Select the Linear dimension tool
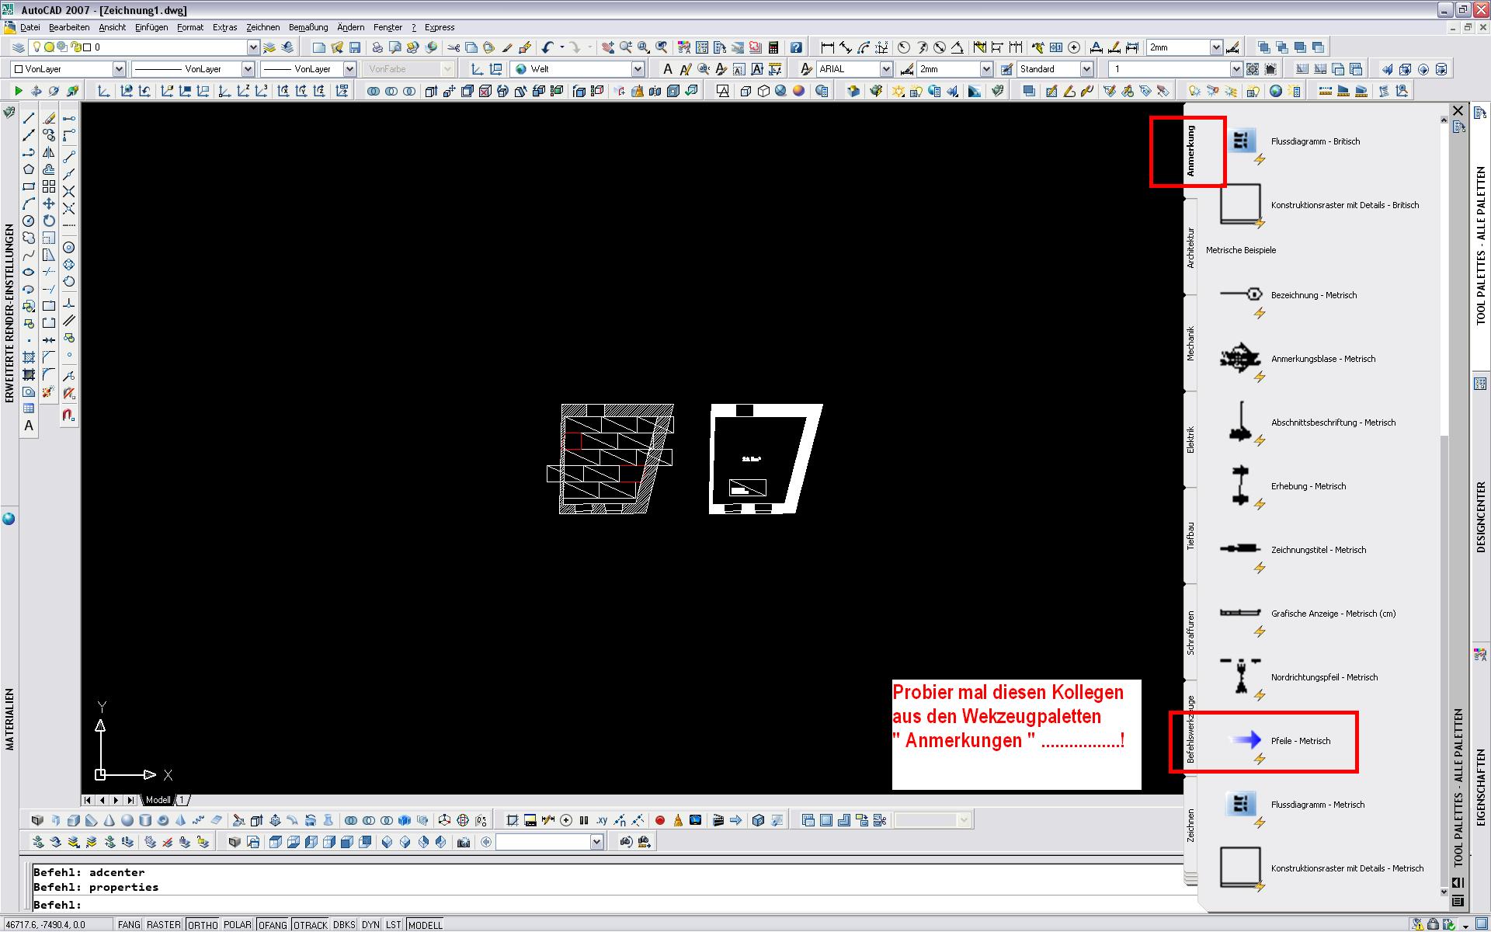Screen dimensions: 1491x932 click(x=827, y=47)
